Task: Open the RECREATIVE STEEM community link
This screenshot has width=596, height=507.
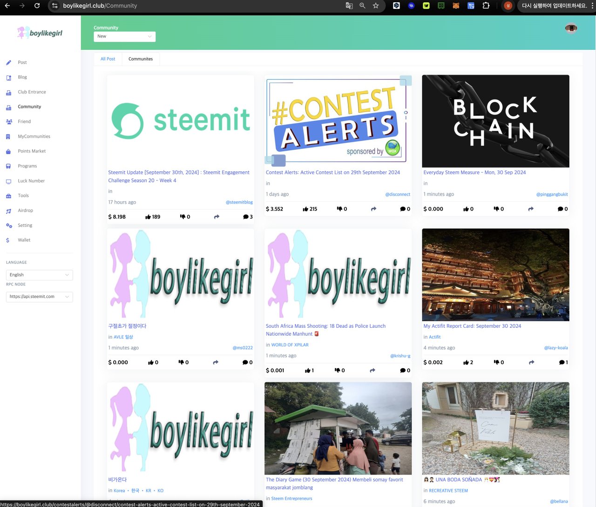Action: pos(448,491)
